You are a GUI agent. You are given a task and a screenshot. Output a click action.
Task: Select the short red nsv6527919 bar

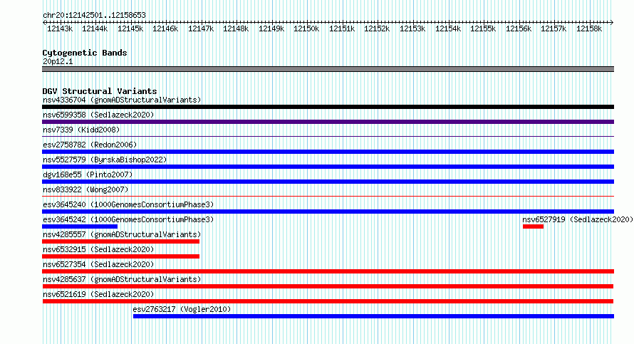(x=533, y=226)
